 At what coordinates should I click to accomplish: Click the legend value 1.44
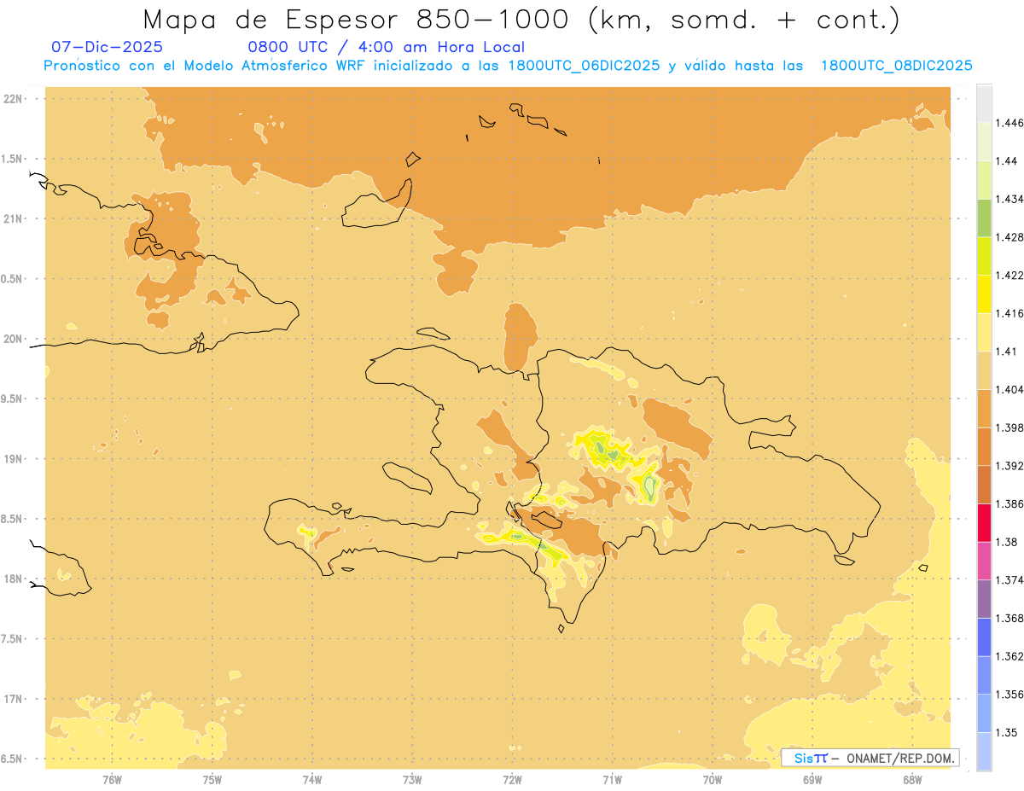click(1006, 161)
